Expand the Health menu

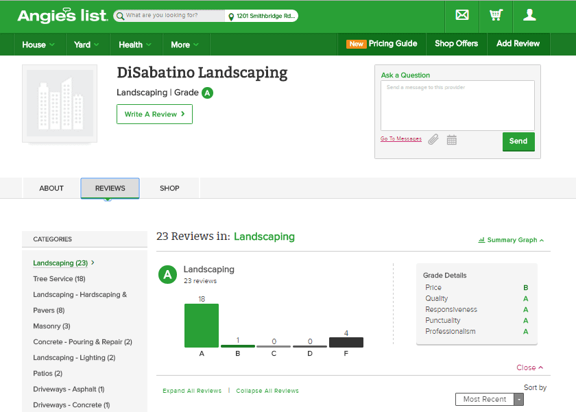coord(135,45)
